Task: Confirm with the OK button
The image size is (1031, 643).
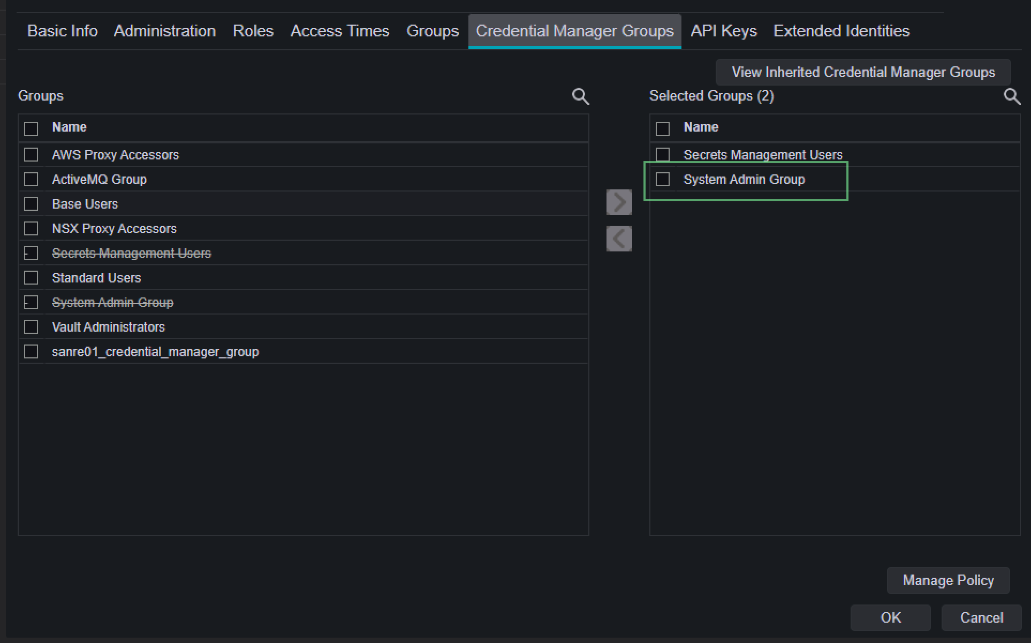Action: click(890, 617)
